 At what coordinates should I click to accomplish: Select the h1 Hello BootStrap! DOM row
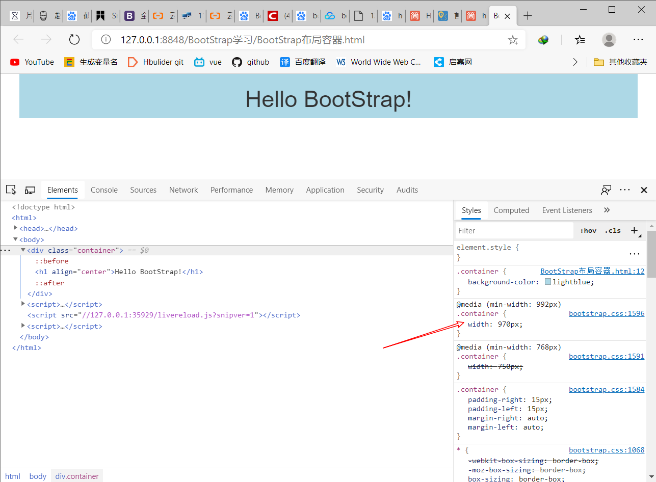coord(119,272)
